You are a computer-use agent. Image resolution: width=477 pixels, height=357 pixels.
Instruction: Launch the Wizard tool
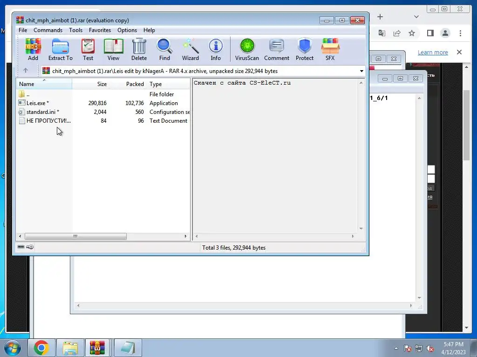tap(191, 49)
